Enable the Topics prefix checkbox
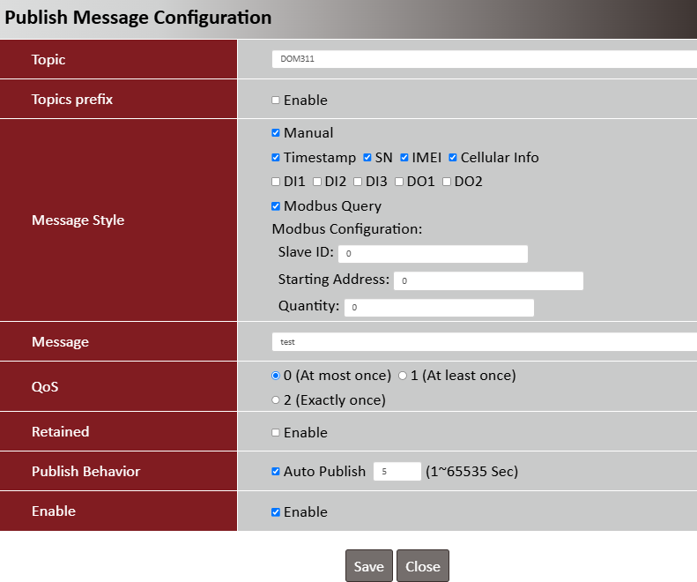This screenshot has width=697, height=582. click(276, 101)
